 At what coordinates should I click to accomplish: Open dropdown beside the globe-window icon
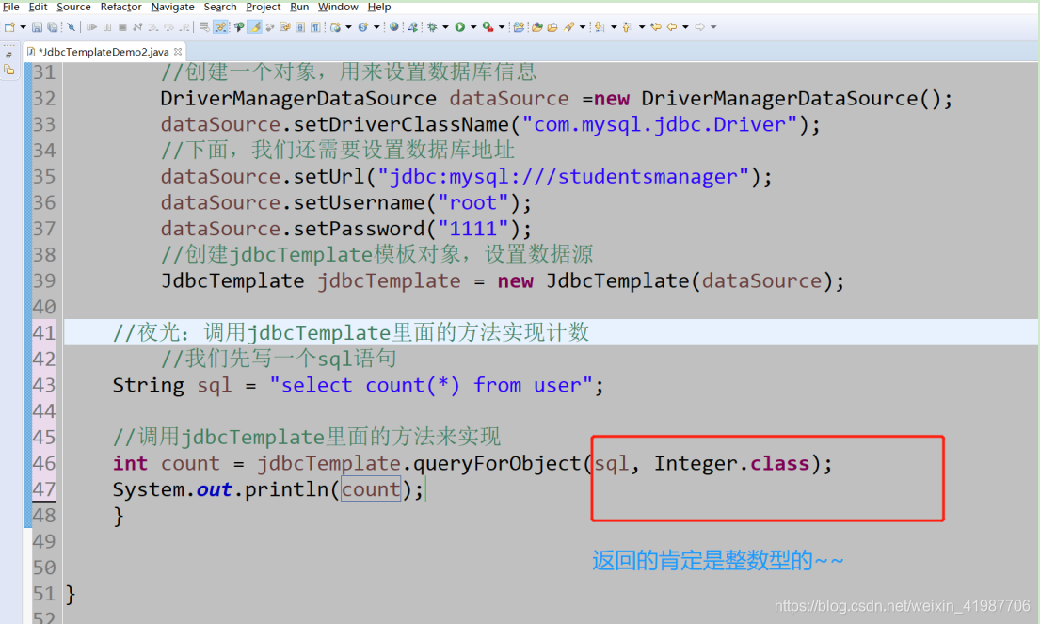point(348,27)
